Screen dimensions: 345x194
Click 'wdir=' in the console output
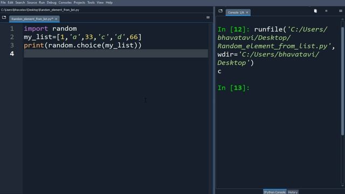click(227, 54)
